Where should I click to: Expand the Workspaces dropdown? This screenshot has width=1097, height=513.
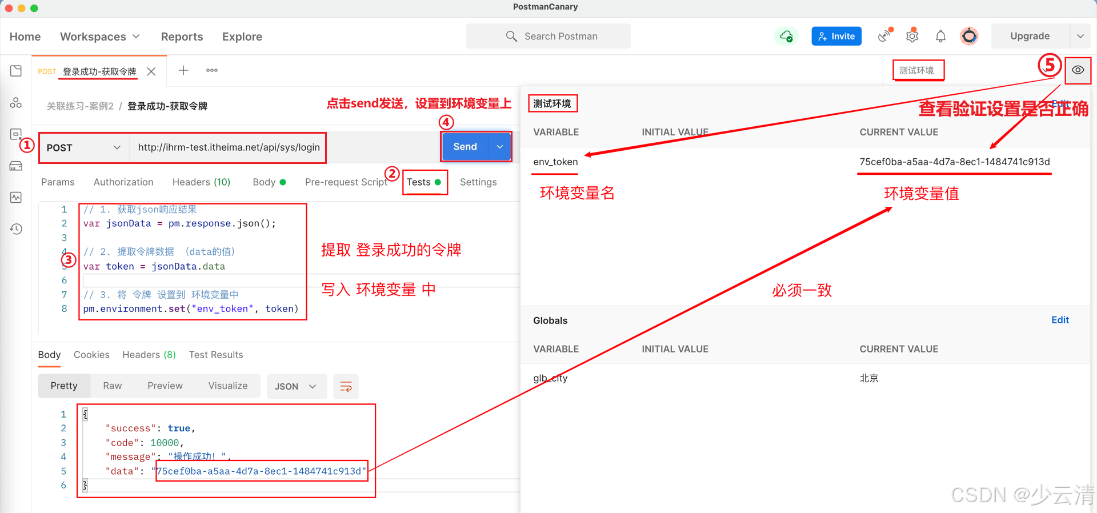[100, 37]
